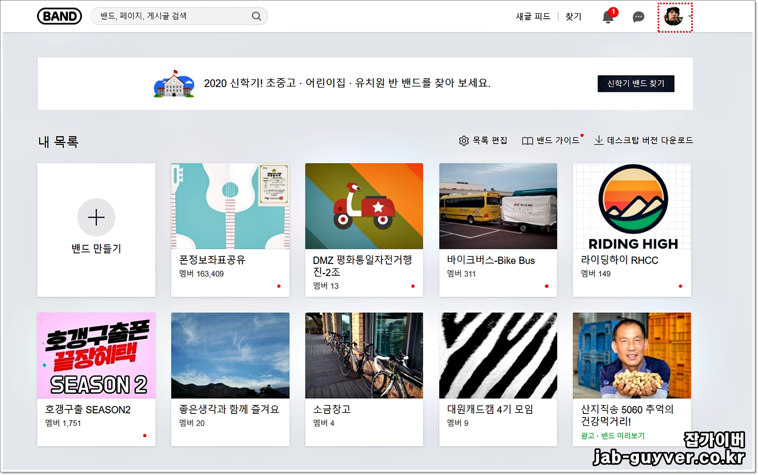The height and width of the screenshot is (475, 758).
Task: Open the 폰정보좌표공유 band thumbnail
Action: click(230, 206)
